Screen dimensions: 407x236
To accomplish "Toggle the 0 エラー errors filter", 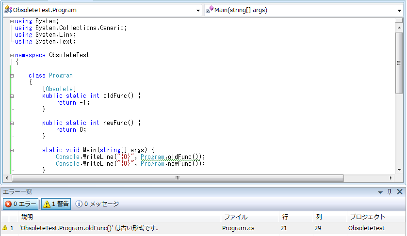I will click(x=21, y=204).
